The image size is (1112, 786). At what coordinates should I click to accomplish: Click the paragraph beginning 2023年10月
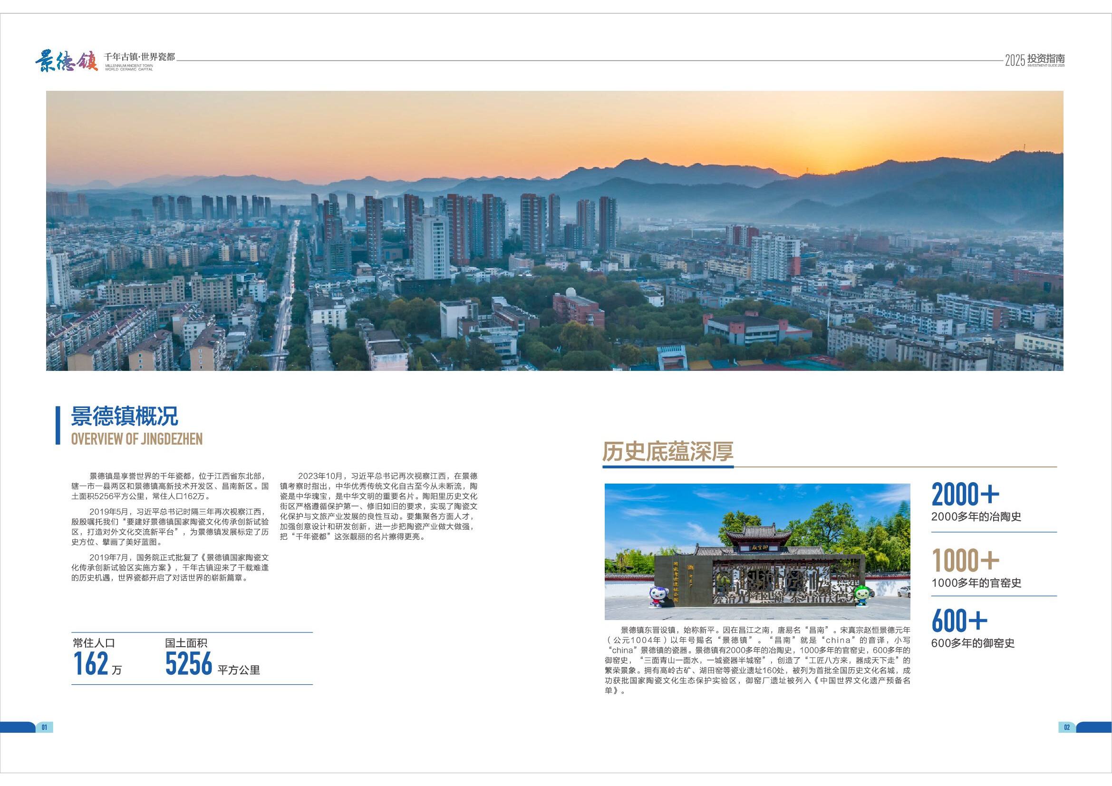coord(378,506)
